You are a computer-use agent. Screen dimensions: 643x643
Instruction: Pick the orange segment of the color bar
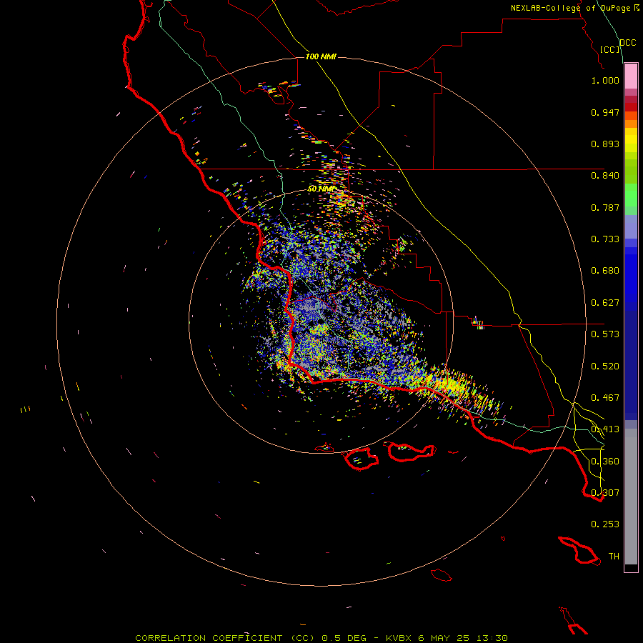[631, 124]
